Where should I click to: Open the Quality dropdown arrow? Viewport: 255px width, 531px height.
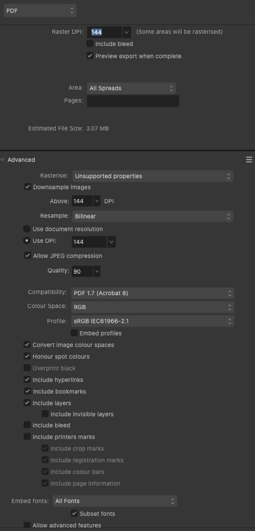[97, 271]
